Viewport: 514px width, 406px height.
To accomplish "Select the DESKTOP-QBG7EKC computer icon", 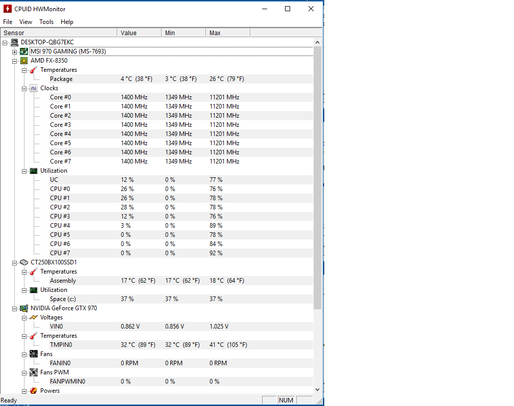I will click(14, 42).
